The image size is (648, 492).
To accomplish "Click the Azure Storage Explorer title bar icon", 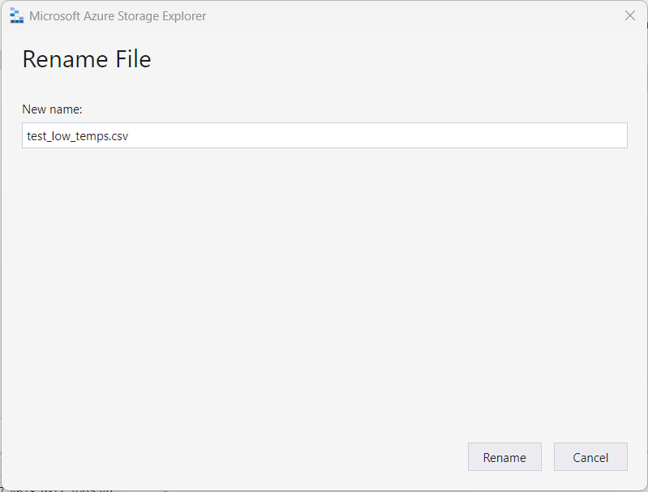I will tap(16, 15).
